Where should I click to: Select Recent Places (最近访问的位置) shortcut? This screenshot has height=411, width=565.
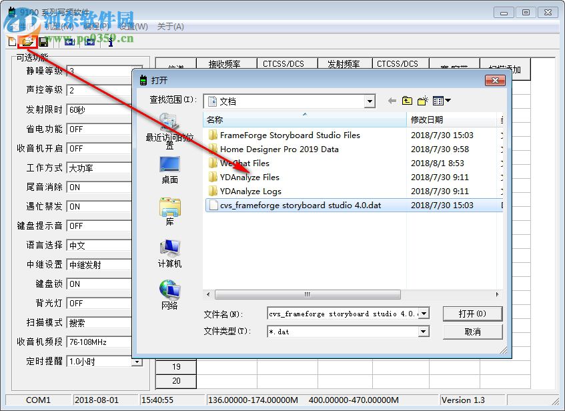pyautogui.click(x=169, y=131)
